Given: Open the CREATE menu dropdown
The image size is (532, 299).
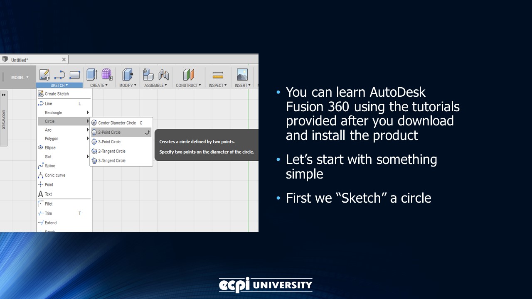Looking at the screenshot, I should click(99, 85).
